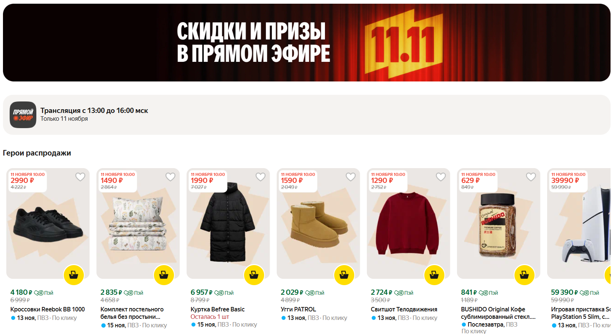615x334 pixels.
Task: Toggle heart on BUSHIDO coffee card
Action: click(x=531, y=177)
